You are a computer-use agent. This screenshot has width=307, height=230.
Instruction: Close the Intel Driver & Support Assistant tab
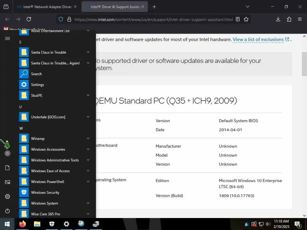coord(143,7)
